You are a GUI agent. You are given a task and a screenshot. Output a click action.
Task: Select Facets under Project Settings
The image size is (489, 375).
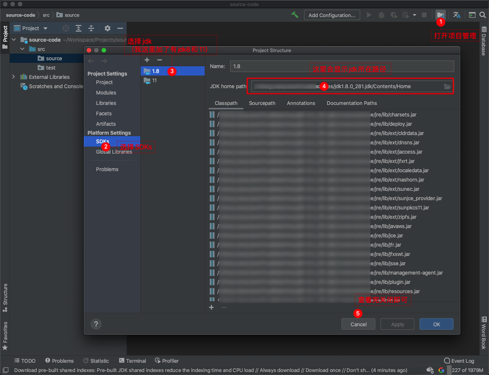(x=104, y=113)
